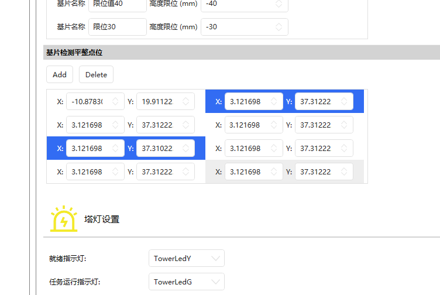
Task: Click the stepper arrows on the 19.91122 Y field
Action: 185,101
